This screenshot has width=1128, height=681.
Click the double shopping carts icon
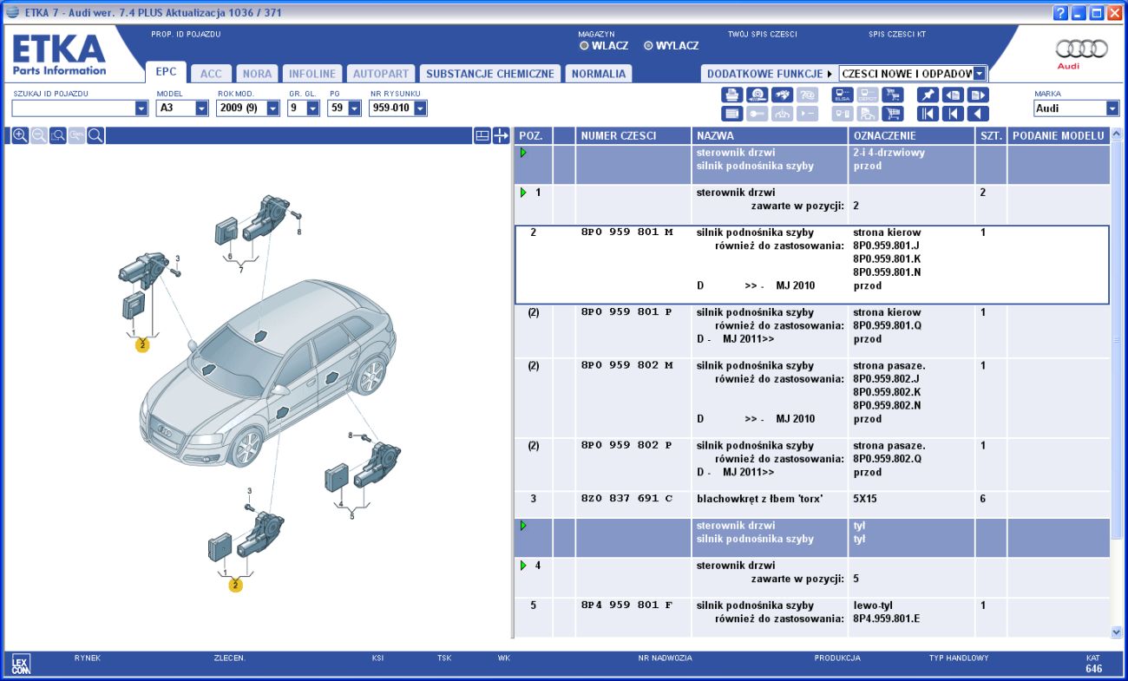[892, 95]
